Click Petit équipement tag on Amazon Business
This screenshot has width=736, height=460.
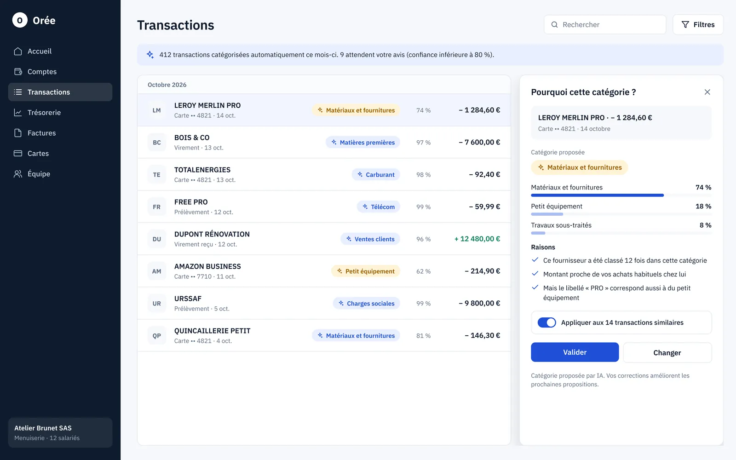click(x=366, y=271)
